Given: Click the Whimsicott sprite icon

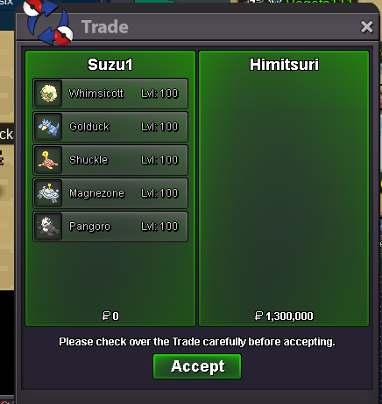Looking at the screenshot, I should tap(48, 94).
